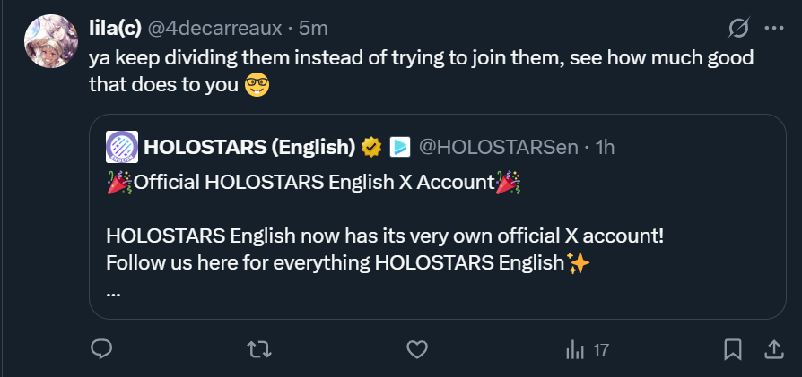
Task: Like the tweet with the heart icon
Action: [x=414, y=349]
